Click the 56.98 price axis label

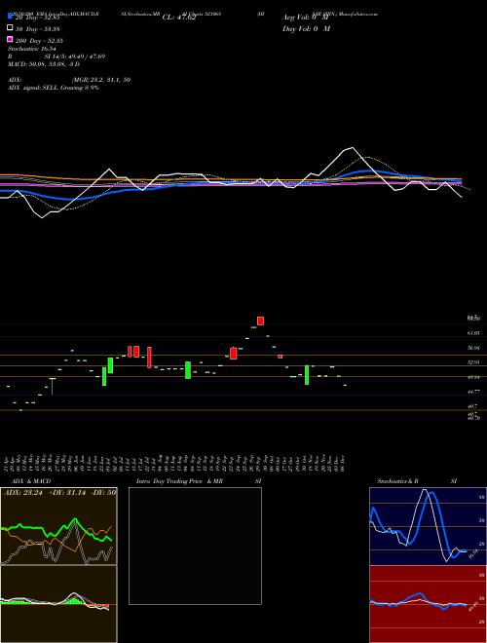pos(474,348)
